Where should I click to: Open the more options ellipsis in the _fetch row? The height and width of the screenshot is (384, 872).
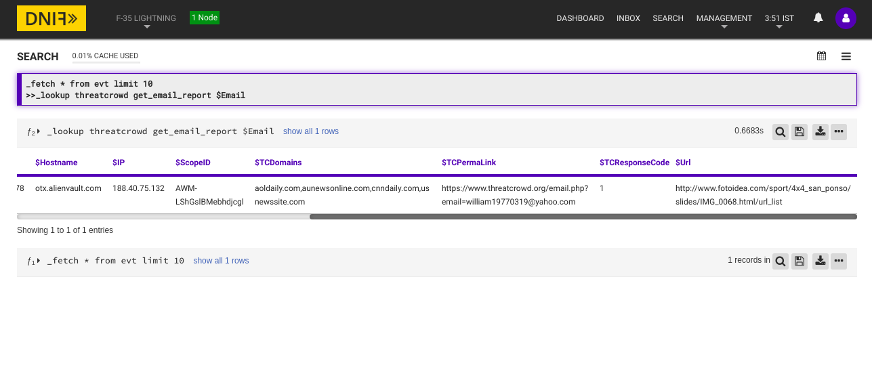839,261
